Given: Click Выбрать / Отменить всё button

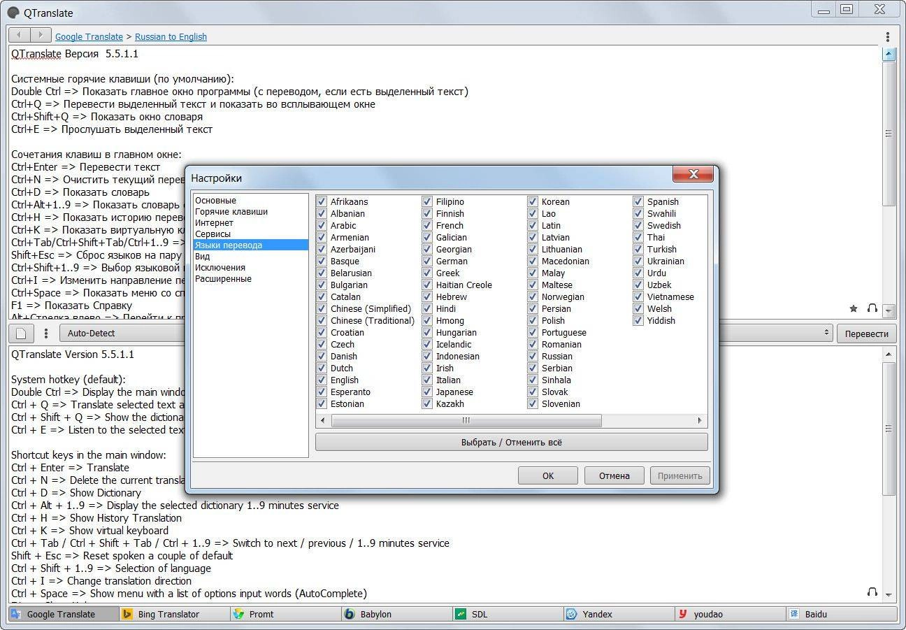Looking at the screenshot, I should (512, 442).
